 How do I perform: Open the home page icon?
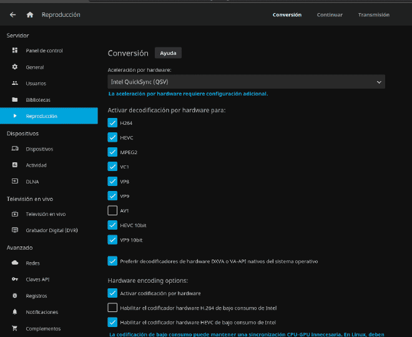30,15
